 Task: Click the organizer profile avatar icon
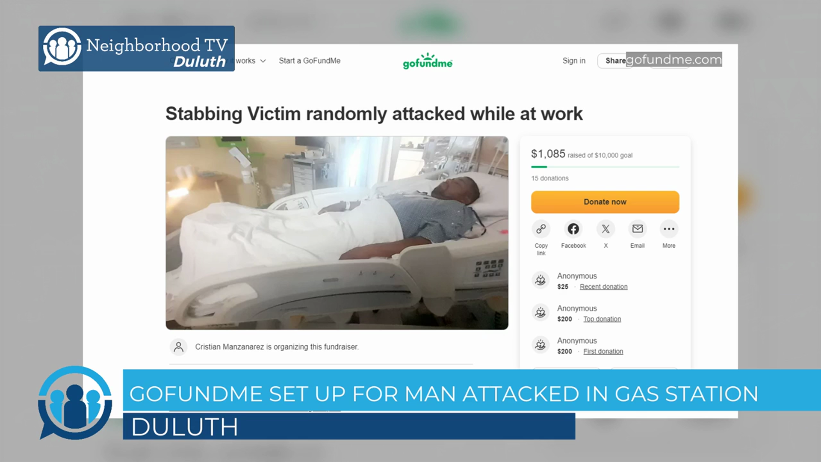coord(179,347)
